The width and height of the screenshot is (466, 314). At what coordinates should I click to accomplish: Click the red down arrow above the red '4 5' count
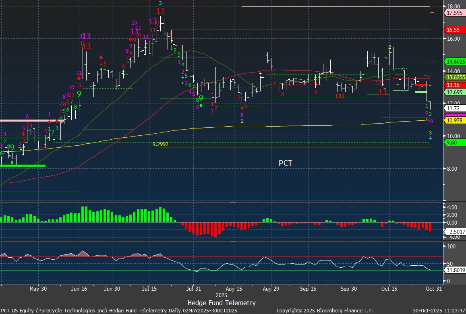pyautogui.click(x=101, y=58)
